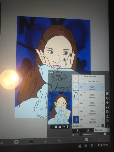The width and height of the screenshot is (114, 152).
Task: Hide layer 5 using eye icon
Action: point(81,87)
